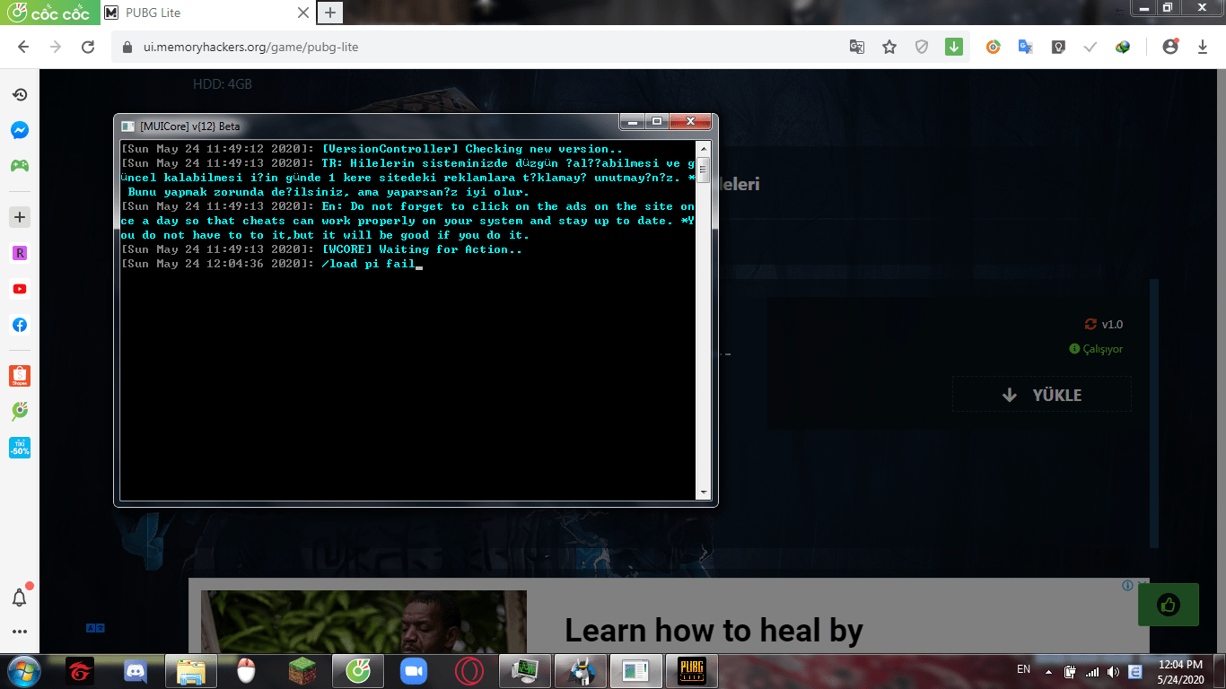Open the ad info icon
This screenshot has width=1226, height=689.
tap(1127, 586)
